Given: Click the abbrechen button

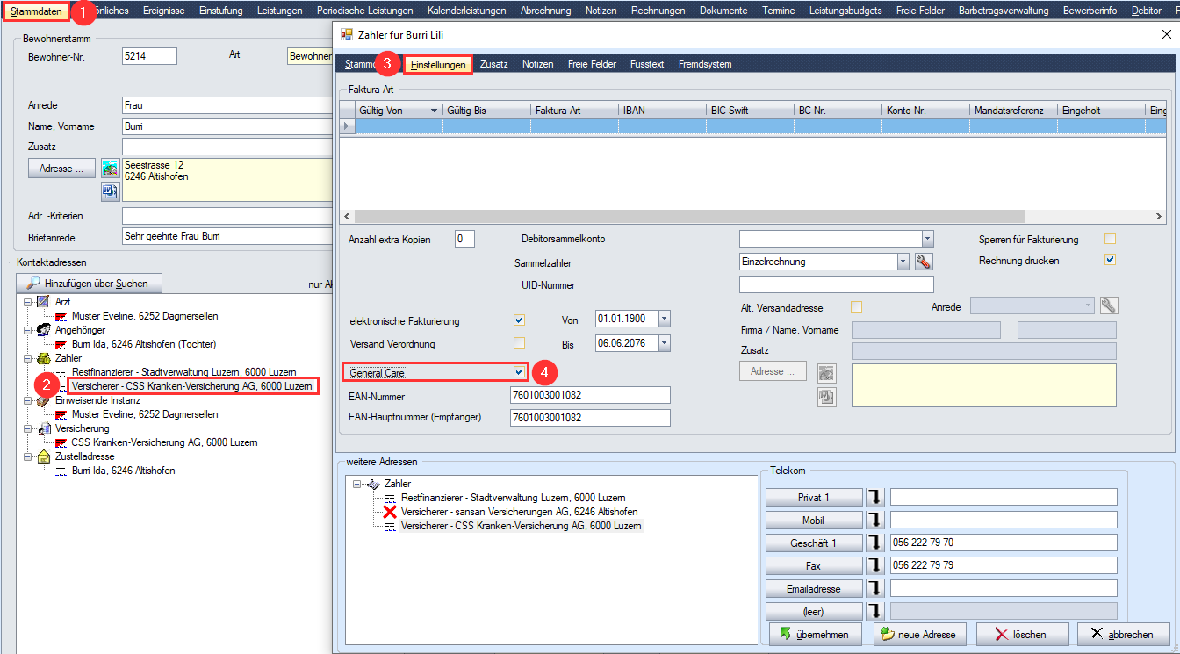Looking at the screenshot, I should (x=1124, y=634).
